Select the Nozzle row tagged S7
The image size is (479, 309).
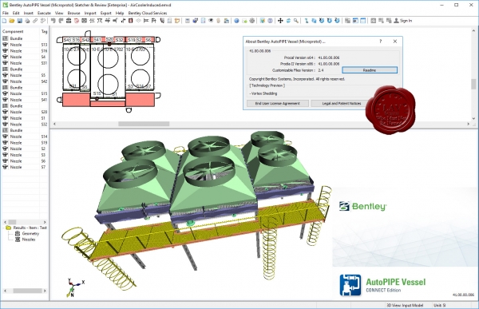pos(25,167)
